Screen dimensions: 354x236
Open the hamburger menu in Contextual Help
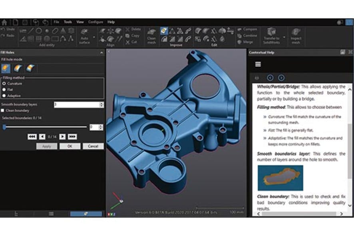[258, 64]
